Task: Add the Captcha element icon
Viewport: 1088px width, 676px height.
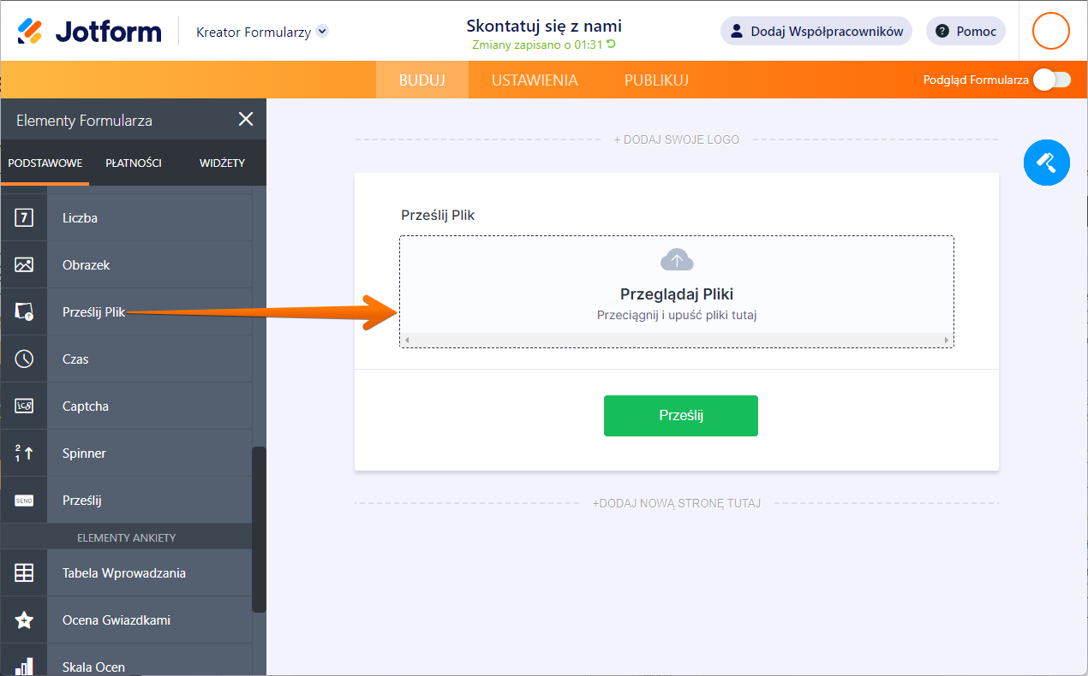Action: (24, 406)
